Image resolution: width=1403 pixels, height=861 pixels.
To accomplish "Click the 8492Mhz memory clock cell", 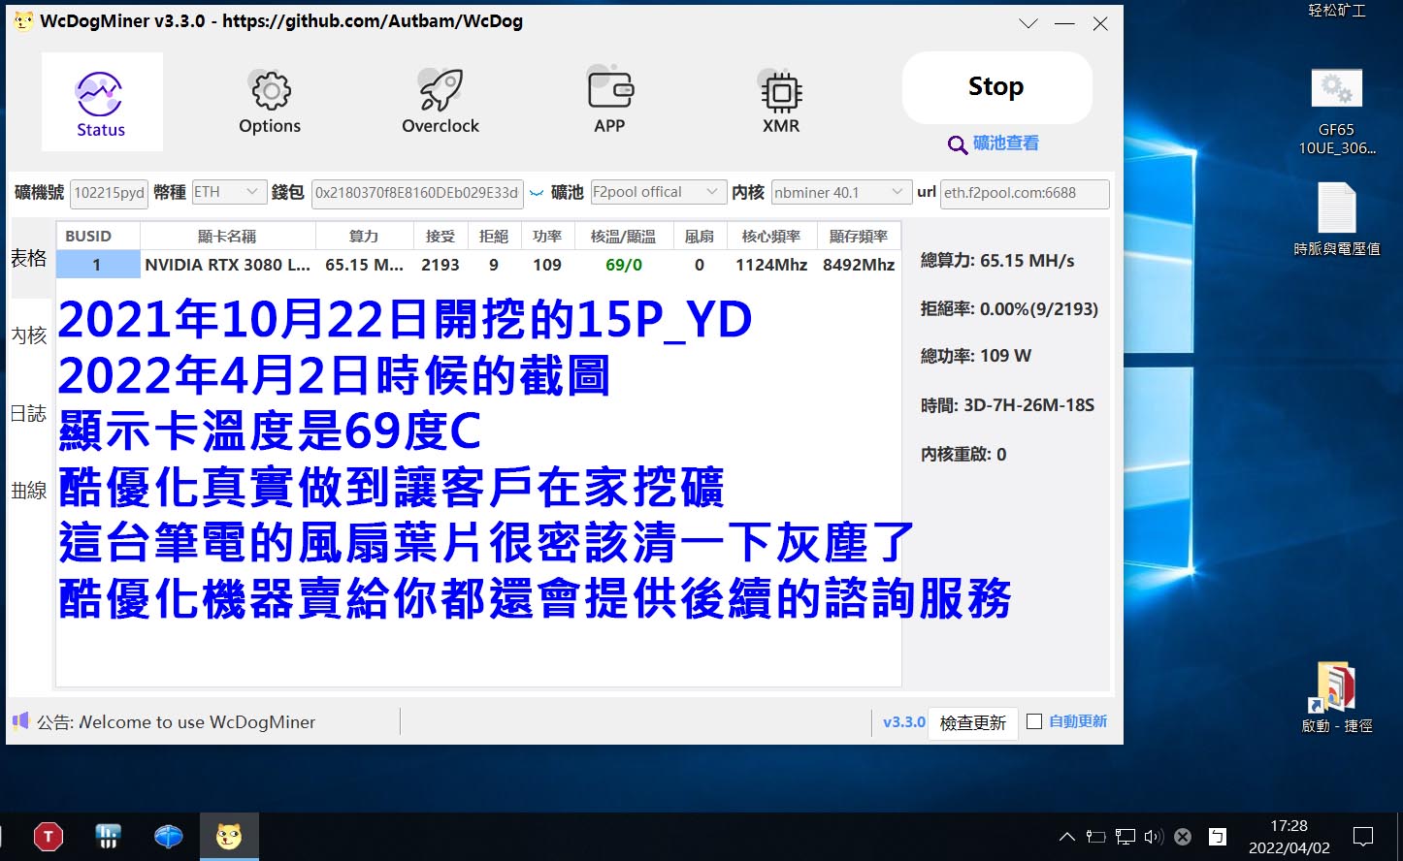I will pos(859,265).
